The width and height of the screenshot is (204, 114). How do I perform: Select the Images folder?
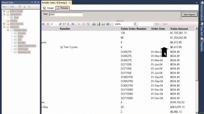coord(13,21)
